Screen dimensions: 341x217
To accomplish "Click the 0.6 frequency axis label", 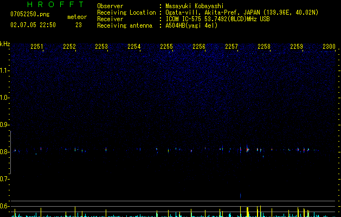I will pos(5,206).
